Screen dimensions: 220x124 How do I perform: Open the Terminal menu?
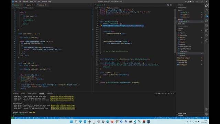tap(44, 1)
